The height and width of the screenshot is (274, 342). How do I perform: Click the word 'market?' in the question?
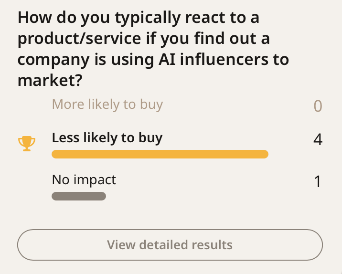pyautogui.click(x=48, y=80)
